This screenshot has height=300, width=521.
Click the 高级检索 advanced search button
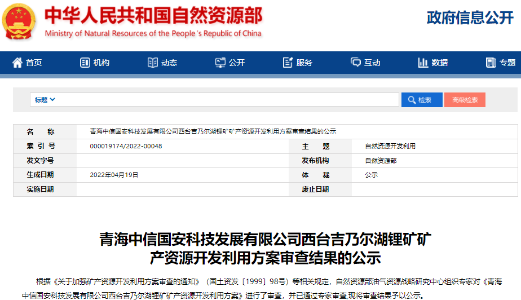(x=465, y=100)
